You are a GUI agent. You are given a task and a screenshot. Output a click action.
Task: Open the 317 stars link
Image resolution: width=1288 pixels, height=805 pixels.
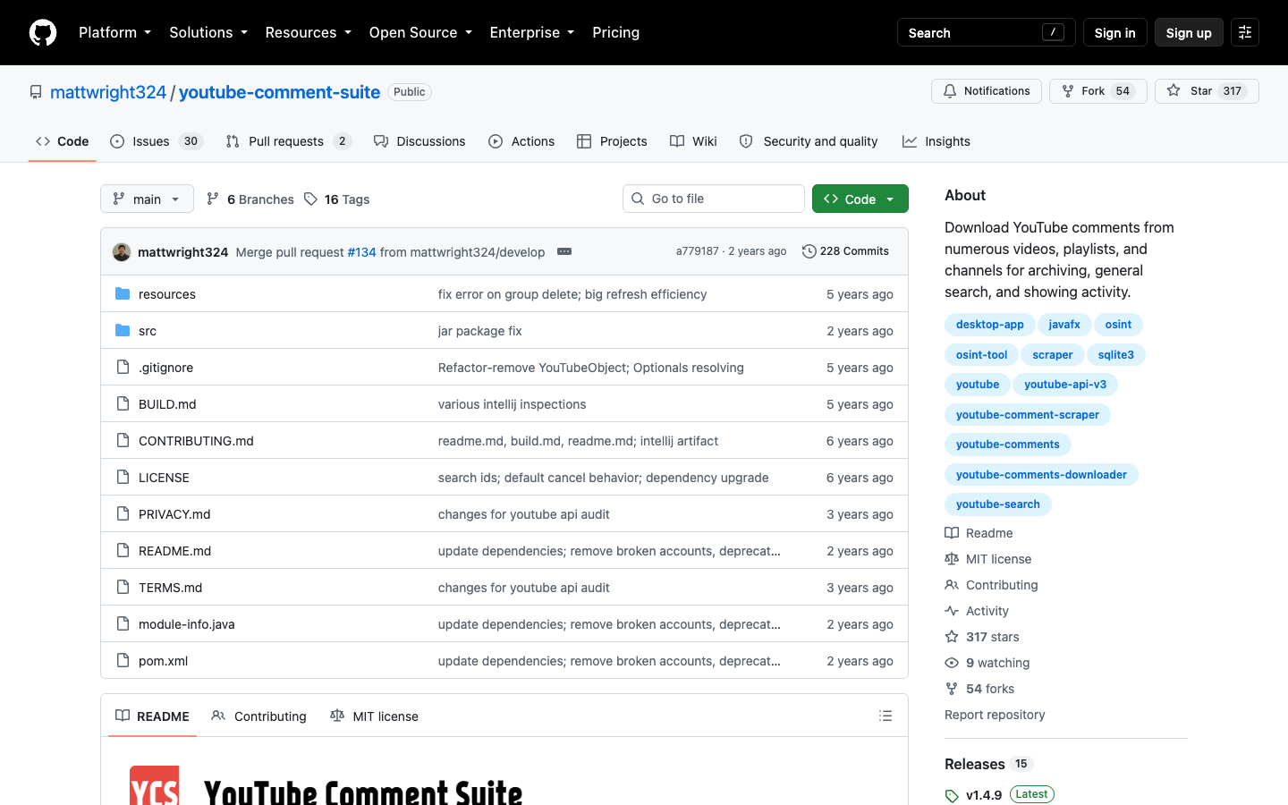pyautogui.click(x=982, y=637)
